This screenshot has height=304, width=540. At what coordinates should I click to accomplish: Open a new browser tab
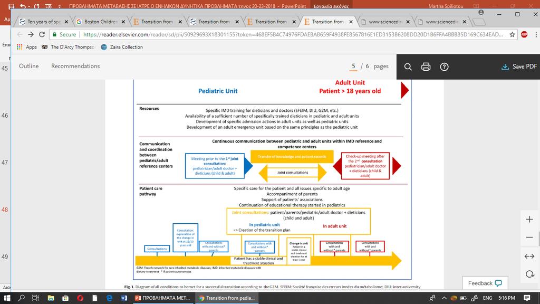(x=479, y=22)
